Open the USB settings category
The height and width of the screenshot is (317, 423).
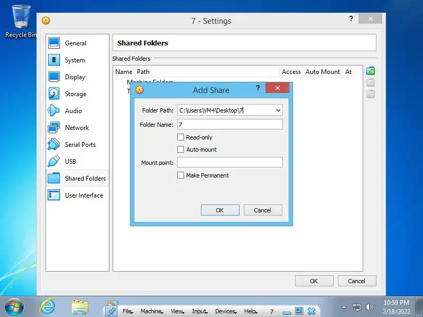pyautogui.click(x=77, y=162)
